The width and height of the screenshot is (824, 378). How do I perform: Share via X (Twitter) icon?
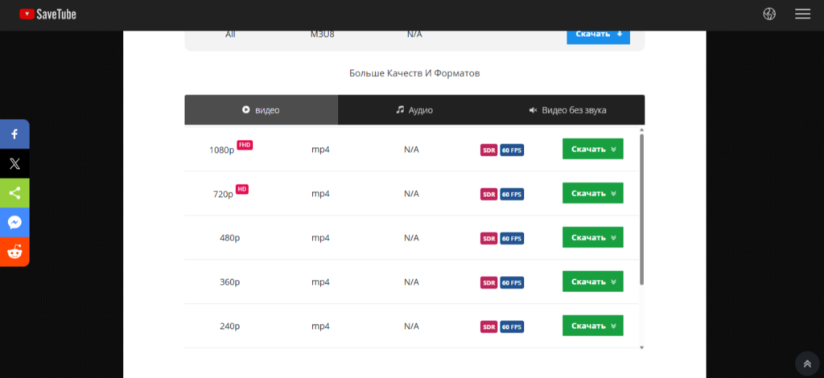pyautogui.click(x=14, y=164)
